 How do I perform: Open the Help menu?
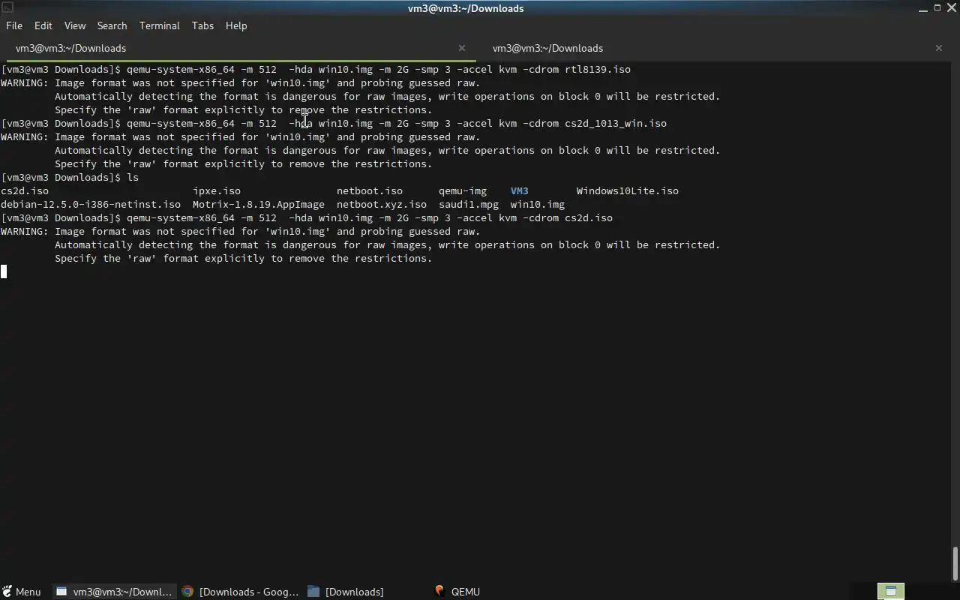236,25
